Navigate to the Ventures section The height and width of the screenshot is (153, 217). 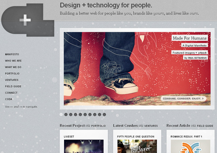coord(12,80)
